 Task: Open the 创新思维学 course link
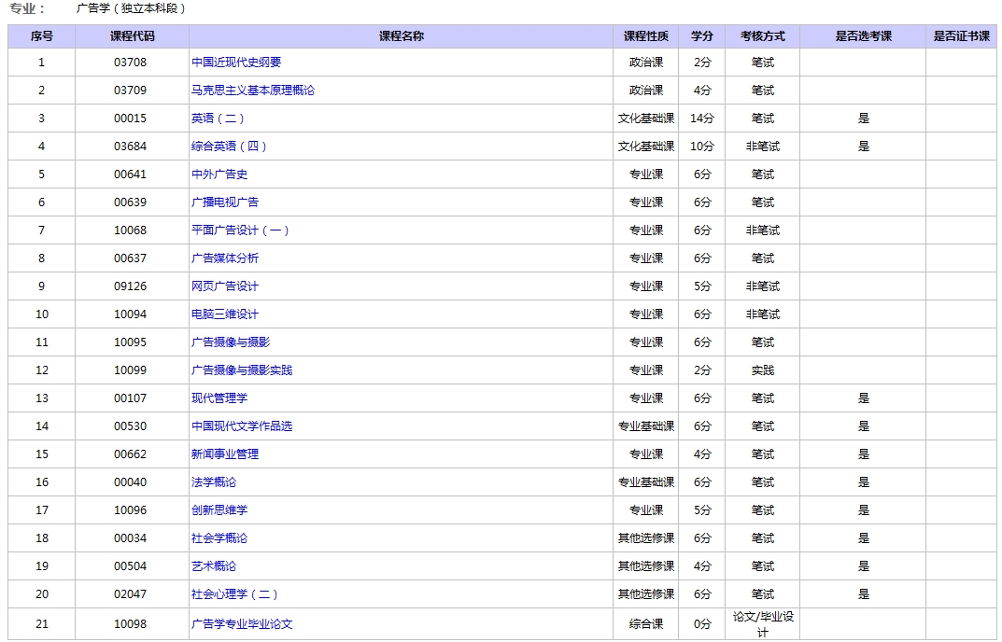pyautogui.click(x=219, y=510)
